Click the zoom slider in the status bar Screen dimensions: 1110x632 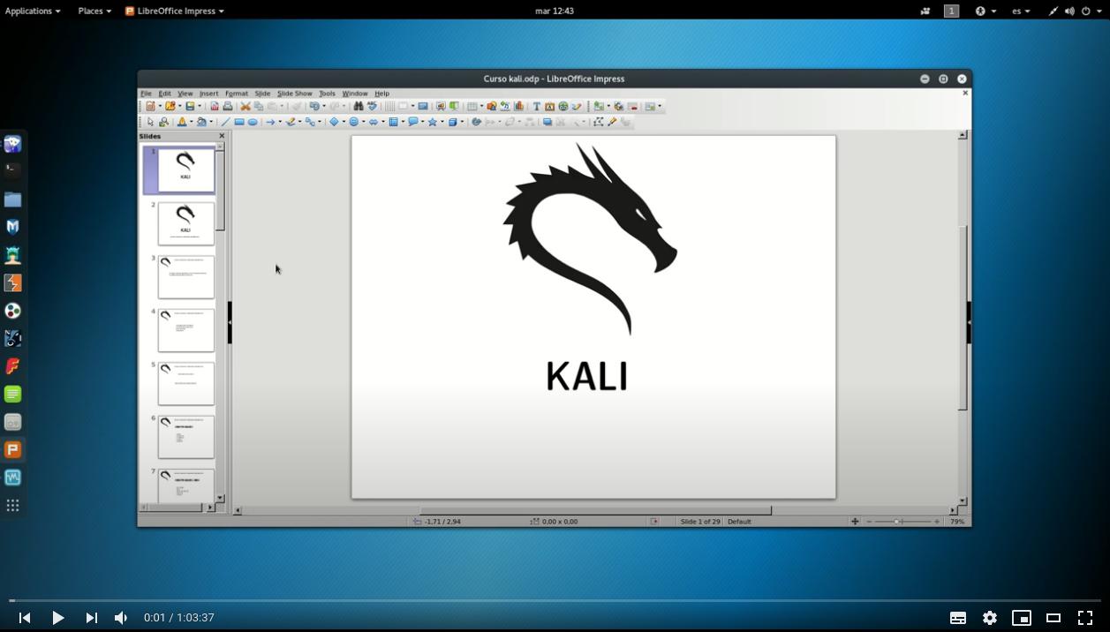coord(902,522)
